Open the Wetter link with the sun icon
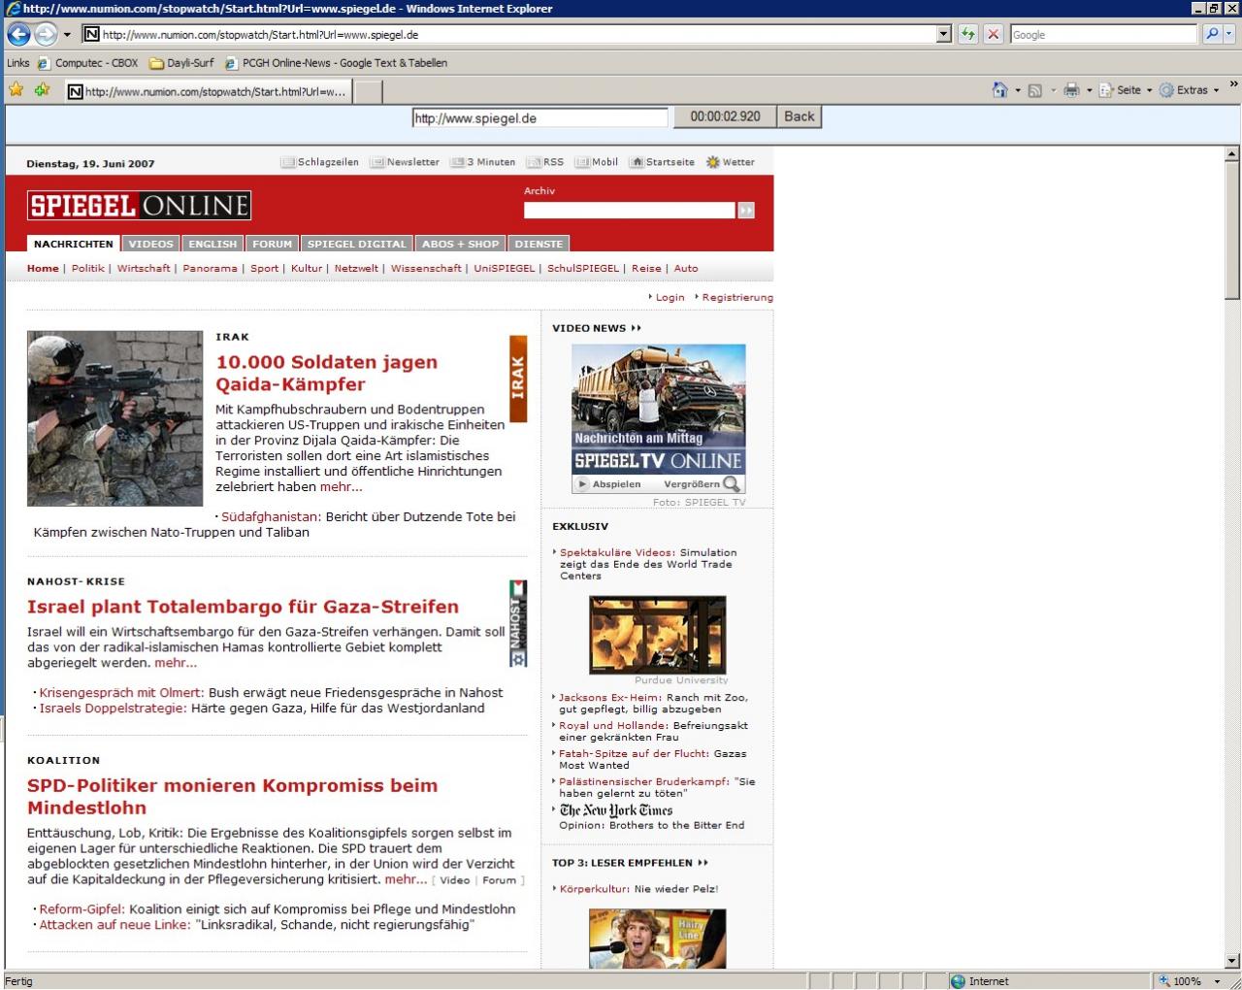The image size is (1242, 990). pyautogui.click(x=731, y=162)
